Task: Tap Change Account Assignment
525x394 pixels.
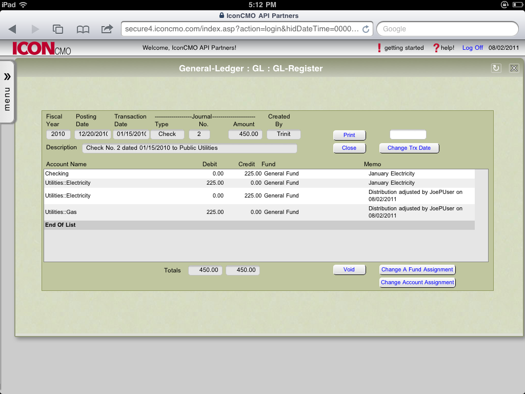Action: (x=417, y=282)
